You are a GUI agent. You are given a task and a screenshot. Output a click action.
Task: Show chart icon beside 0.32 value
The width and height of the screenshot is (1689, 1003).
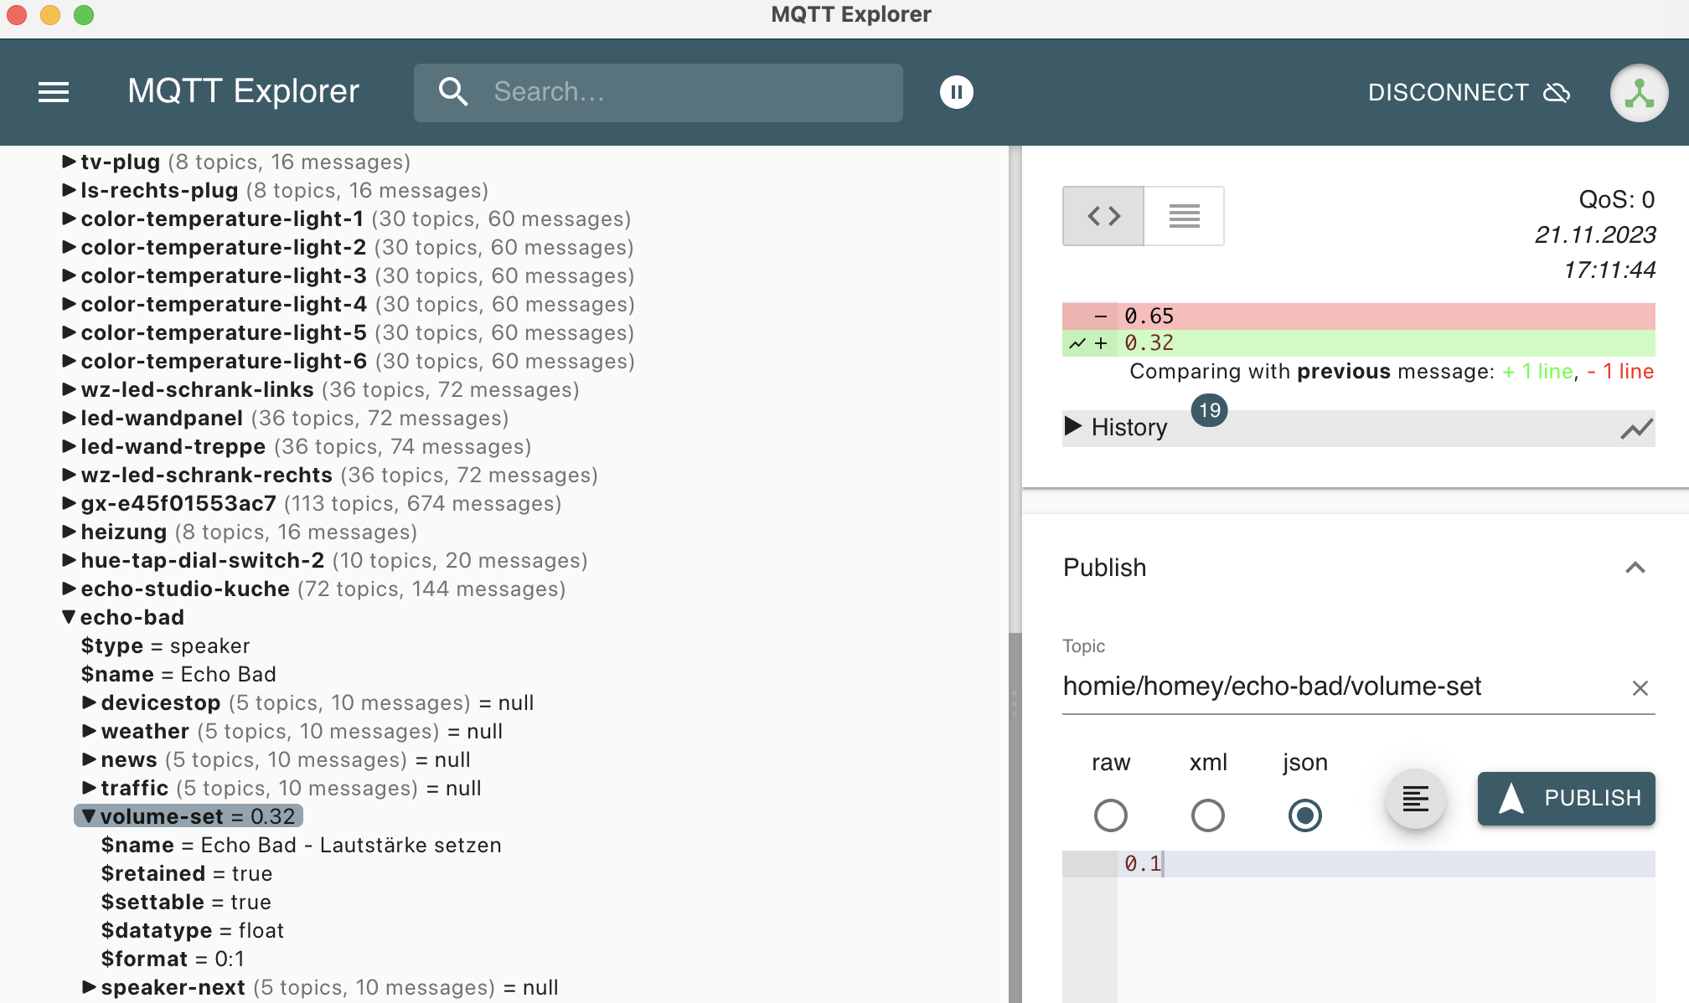pyautogui.click(x=1077, y=343)
